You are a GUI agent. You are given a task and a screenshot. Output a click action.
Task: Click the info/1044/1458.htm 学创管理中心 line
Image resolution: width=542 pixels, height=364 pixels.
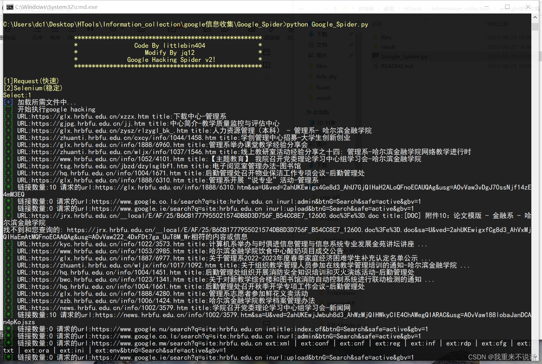177,138
